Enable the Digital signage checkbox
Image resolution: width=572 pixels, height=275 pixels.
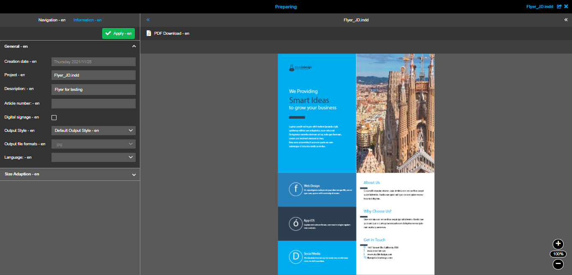[x=54, y=118]
